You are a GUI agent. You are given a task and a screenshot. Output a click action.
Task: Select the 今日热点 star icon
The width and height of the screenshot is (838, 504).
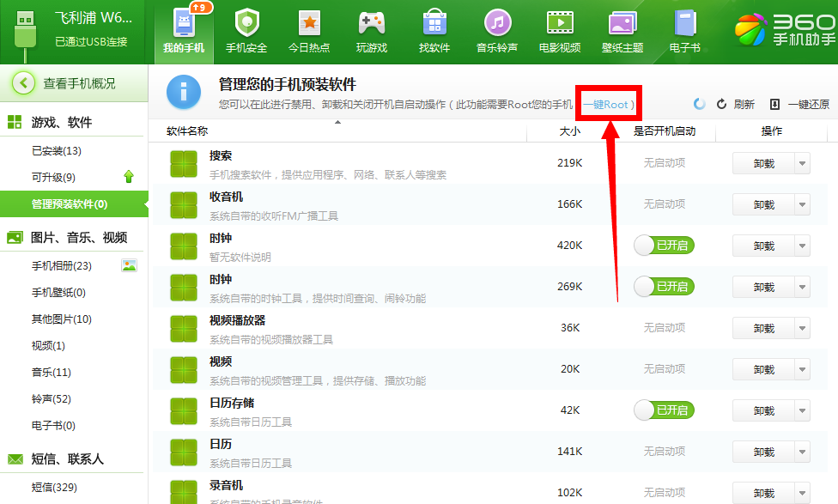click(x=309, y=26)
